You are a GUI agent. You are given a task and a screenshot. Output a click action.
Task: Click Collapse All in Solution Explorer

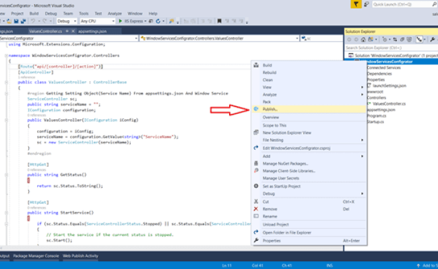coord(402,40)
